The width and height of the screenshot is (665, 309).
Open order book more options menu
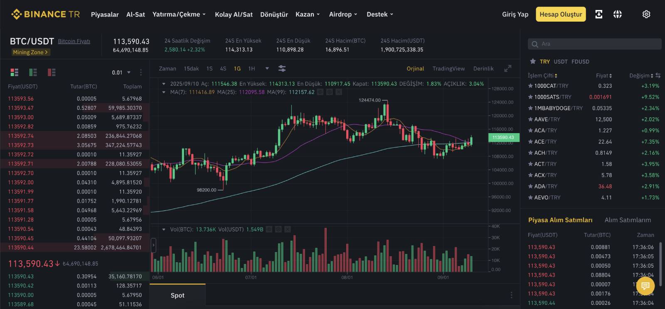pyautogui.click(x=141, y=72)
